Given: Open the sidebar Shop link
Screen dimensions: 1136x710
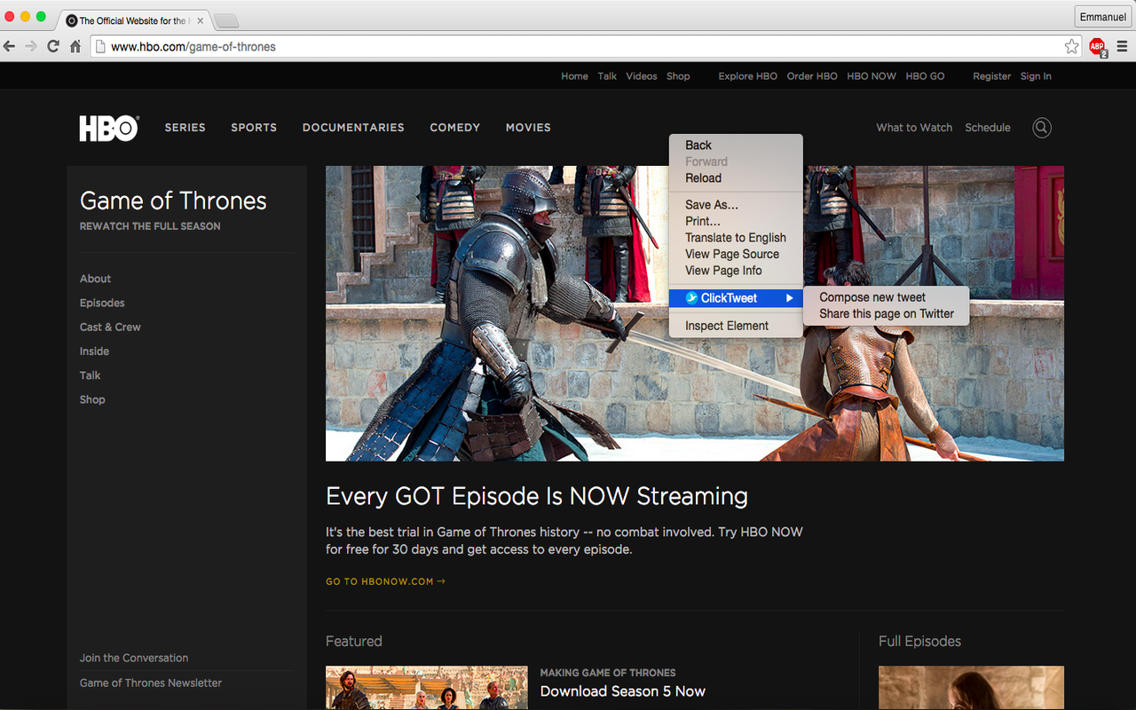Looking at the screenshot, I should (x=92, y=399).
